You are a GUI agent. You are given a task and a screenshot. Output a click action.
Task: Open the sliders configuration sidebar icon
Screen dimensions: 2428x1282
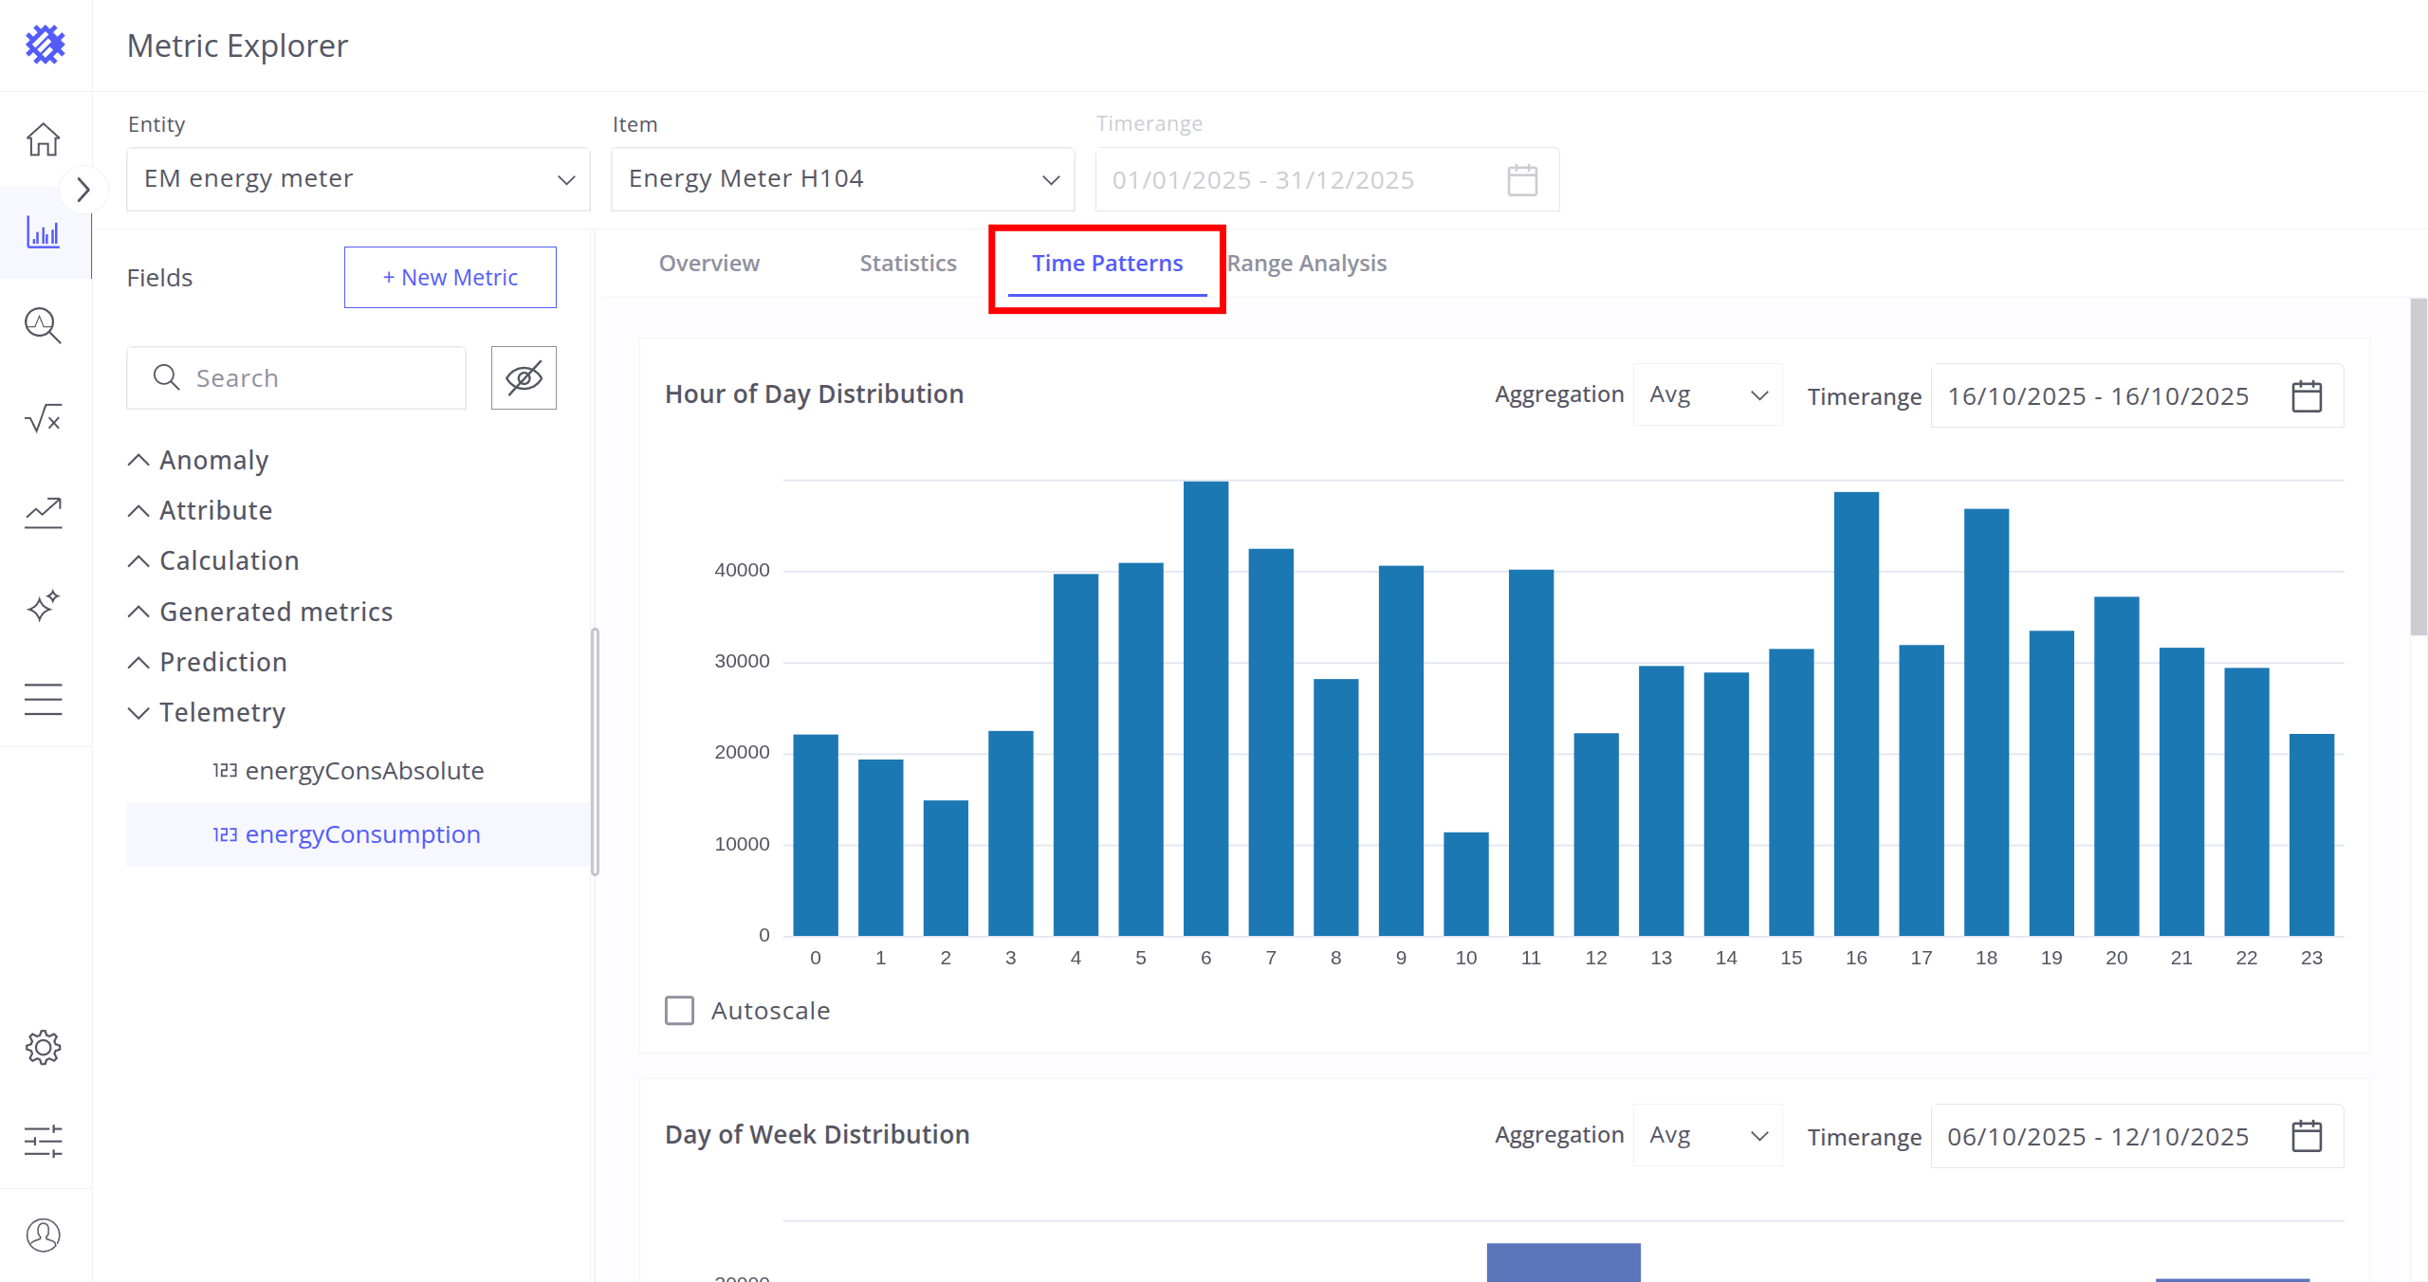click(x=43, y=1141)
